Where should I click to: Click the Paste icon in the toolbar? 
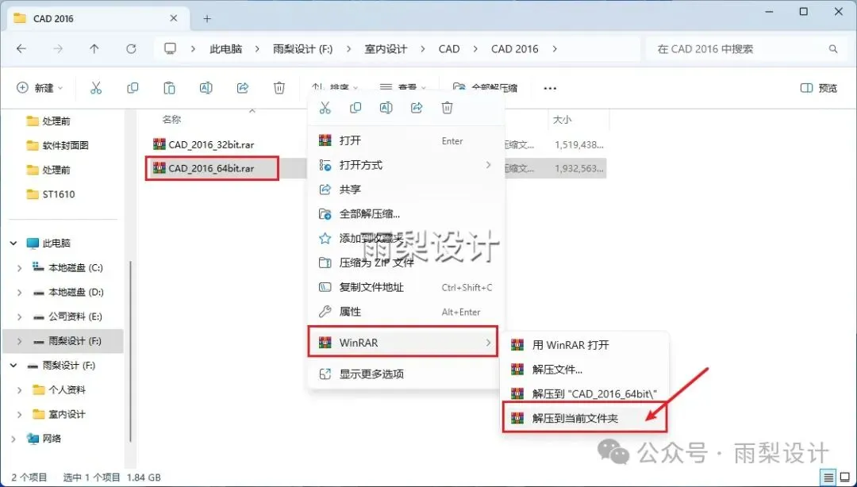[170, 88]
